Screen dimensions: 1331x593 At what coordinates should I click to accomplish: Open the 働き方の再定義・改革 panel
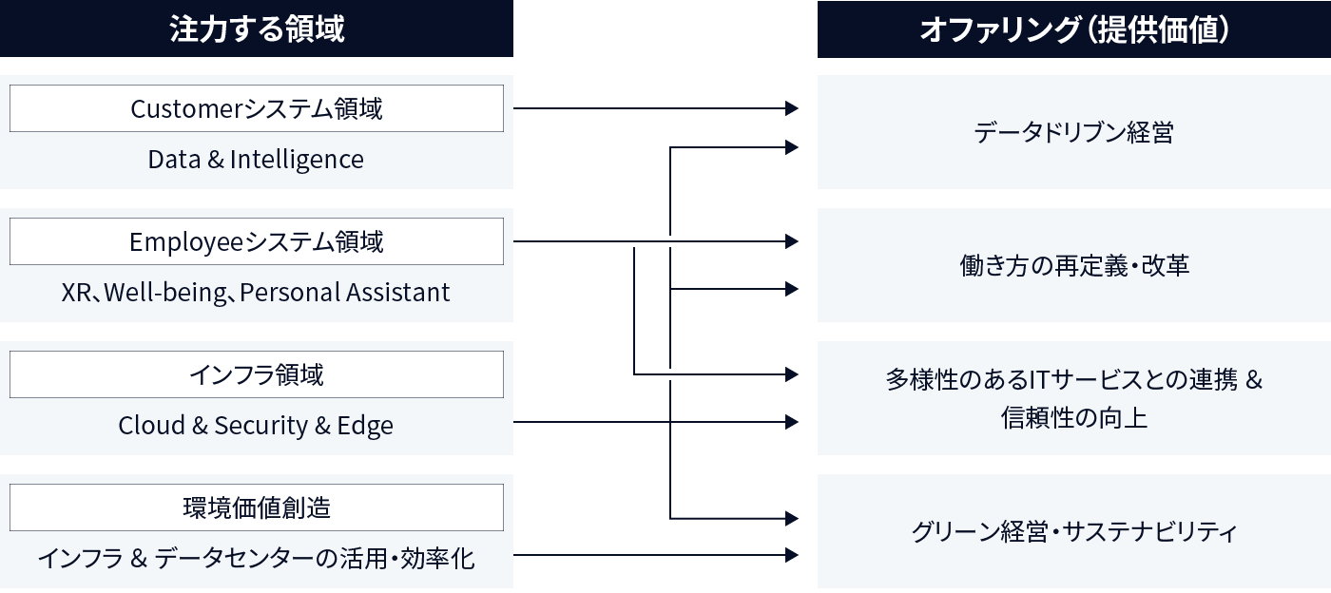(1074, 265)
